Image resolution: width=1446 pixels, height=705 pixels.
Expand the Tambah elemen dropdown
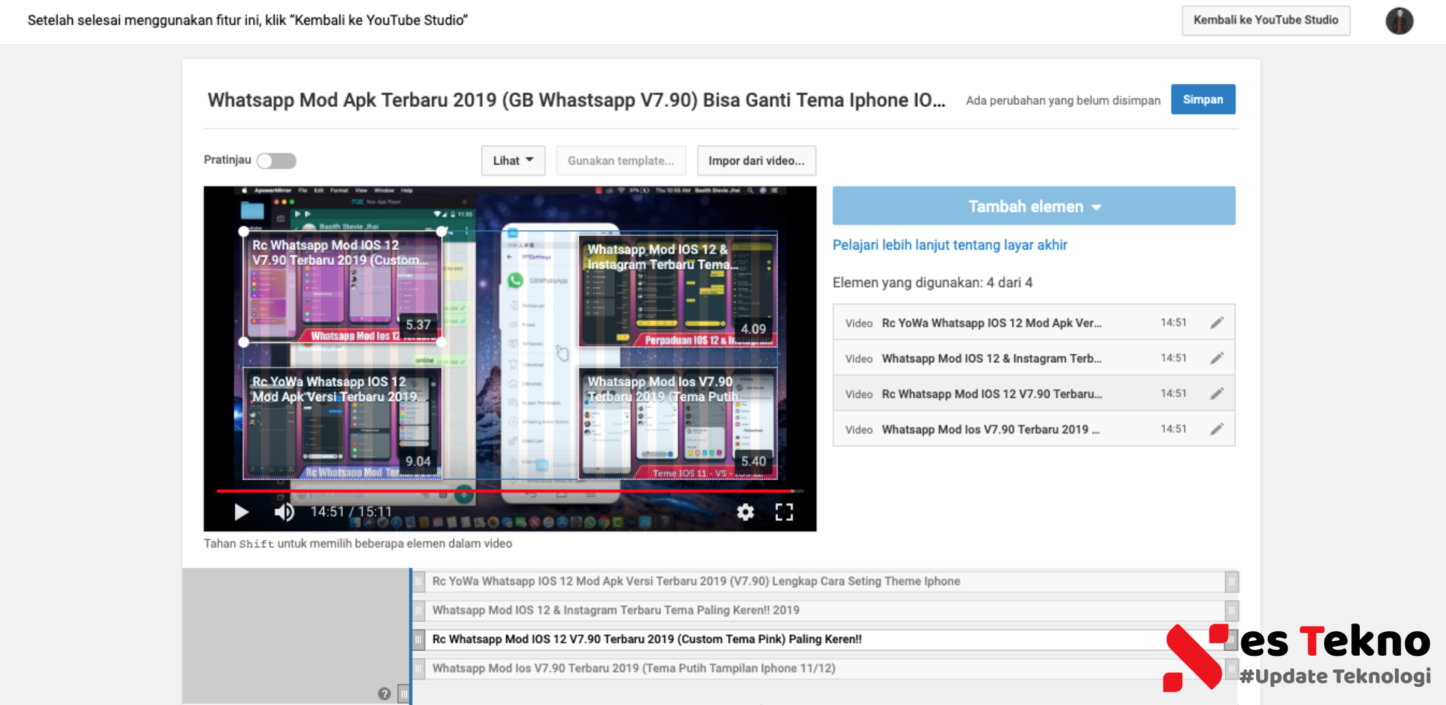[x=1033, y=206]
